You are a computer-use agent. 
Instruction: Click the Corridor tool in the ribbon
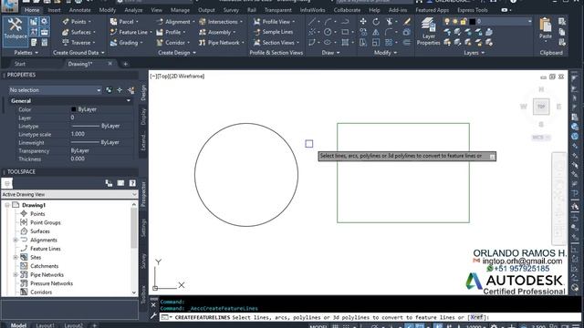click(x=172, y=43)
